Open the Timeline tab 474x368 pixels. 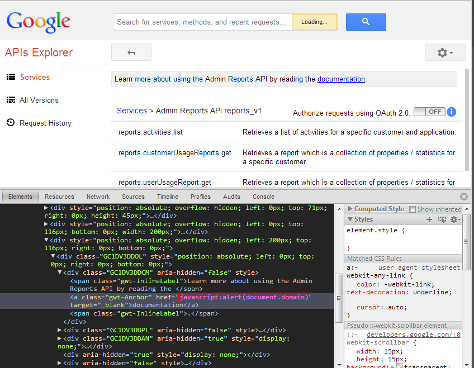[x=168, y=197]
